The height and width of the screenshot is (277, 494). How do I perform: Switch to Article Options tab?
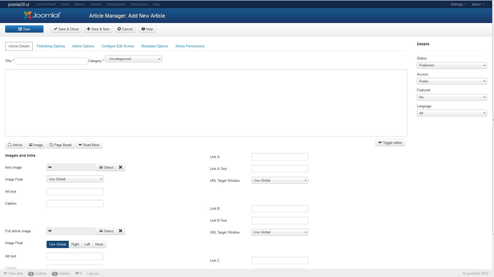pyautogui.click(x=83, y=46)
